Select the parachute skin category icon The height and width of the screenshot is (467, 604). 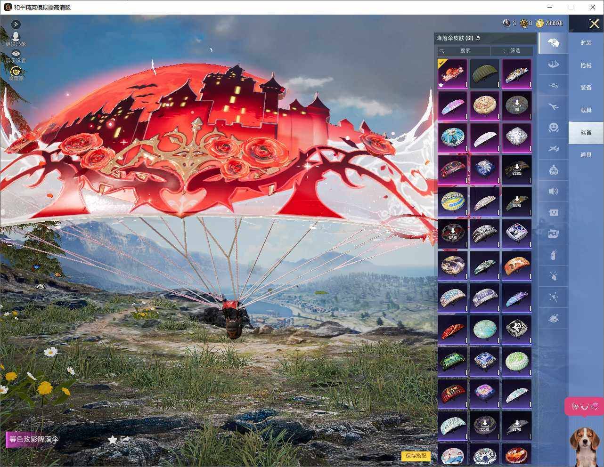[x=553, y=43]
